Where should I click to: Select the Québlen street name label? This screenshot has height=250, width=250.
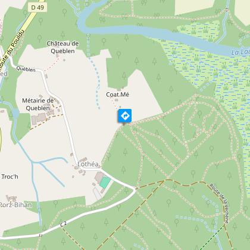[x=26, y=69]
